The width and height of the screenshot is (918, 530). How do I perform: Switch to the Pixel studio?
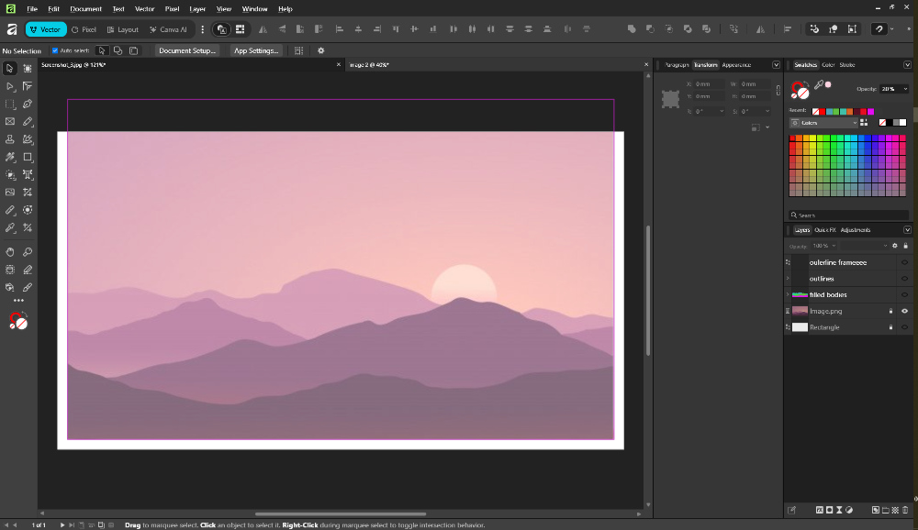coord(84,29)
